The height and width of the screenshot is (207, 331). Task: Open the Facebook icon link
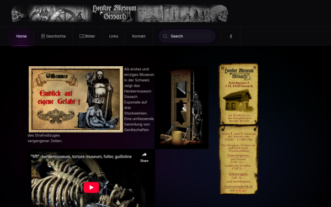tap(231, 36)
